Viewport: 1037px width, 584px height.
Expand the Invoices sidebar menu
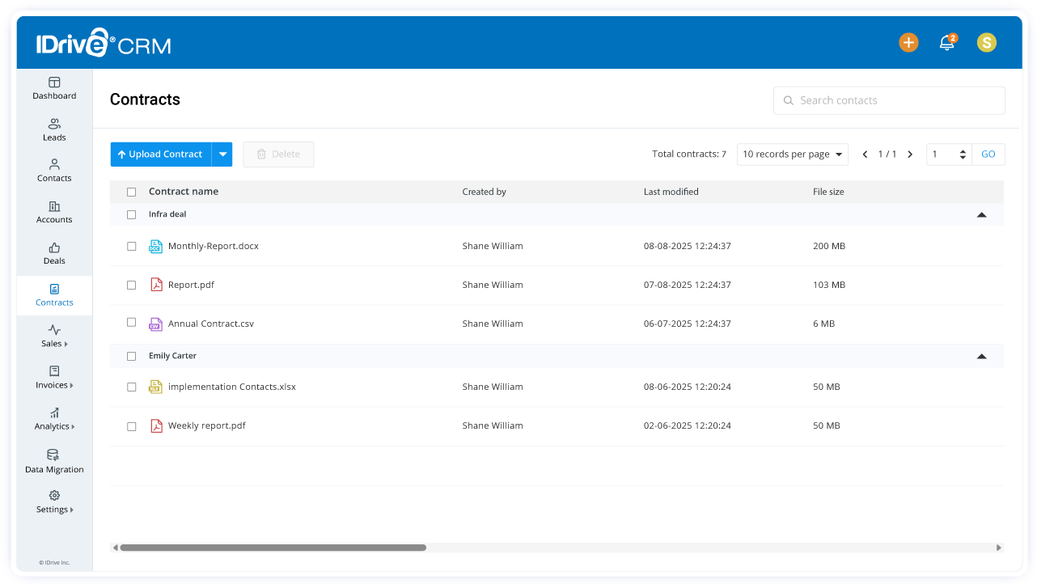pyautogui.click(x=53, y=379)
